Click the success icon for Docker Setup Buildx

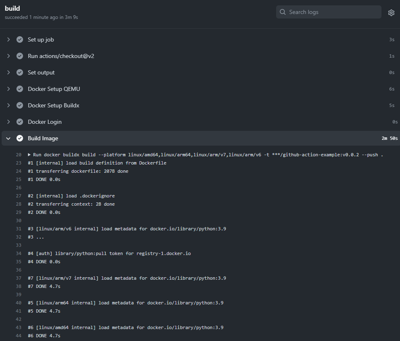(x=19, y=105)
